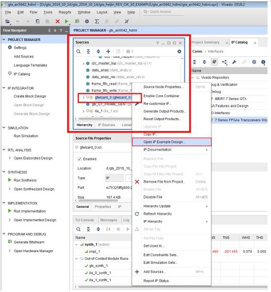The image size is (271, 292).
Task: Click the green Run toolbar icon
Action: click(67, 21)
